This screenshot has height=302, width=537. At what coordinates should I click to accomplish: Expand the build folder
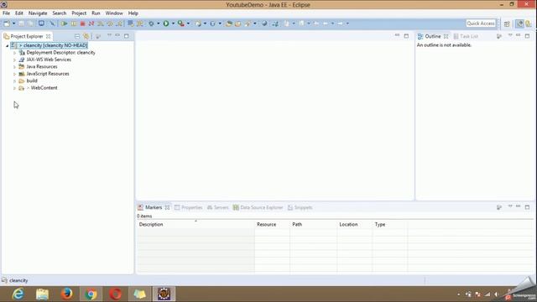click(15, 81)
